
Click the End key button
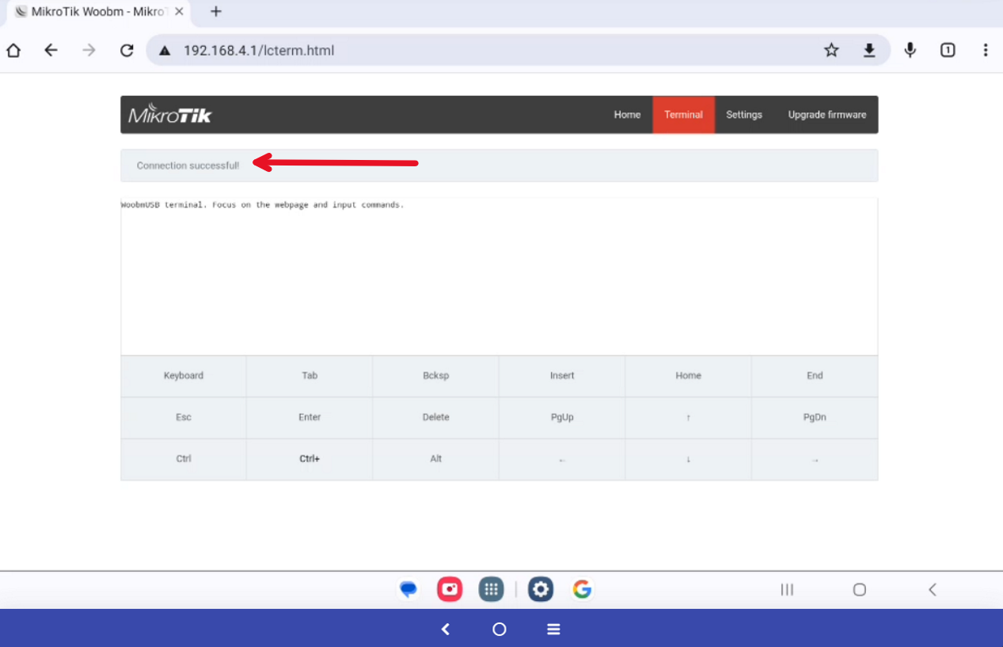pyautogui.click(x=815, y=376)
